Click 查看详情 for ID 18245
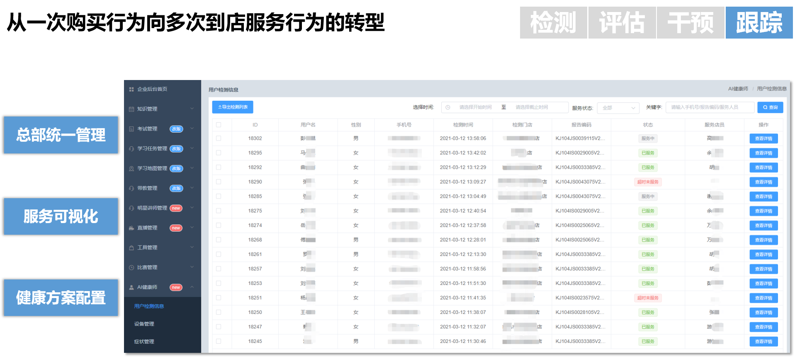 click(763, 342)
